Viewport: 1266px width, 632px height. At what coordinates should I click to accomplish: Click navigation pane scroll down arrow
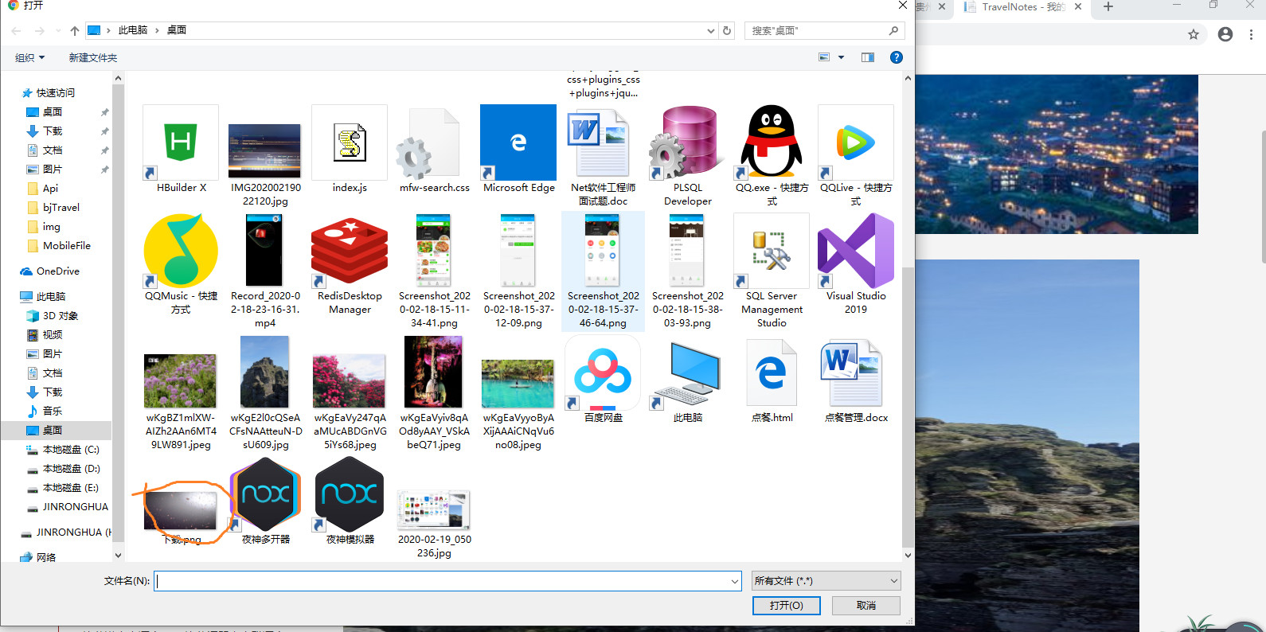pos(118,556)
